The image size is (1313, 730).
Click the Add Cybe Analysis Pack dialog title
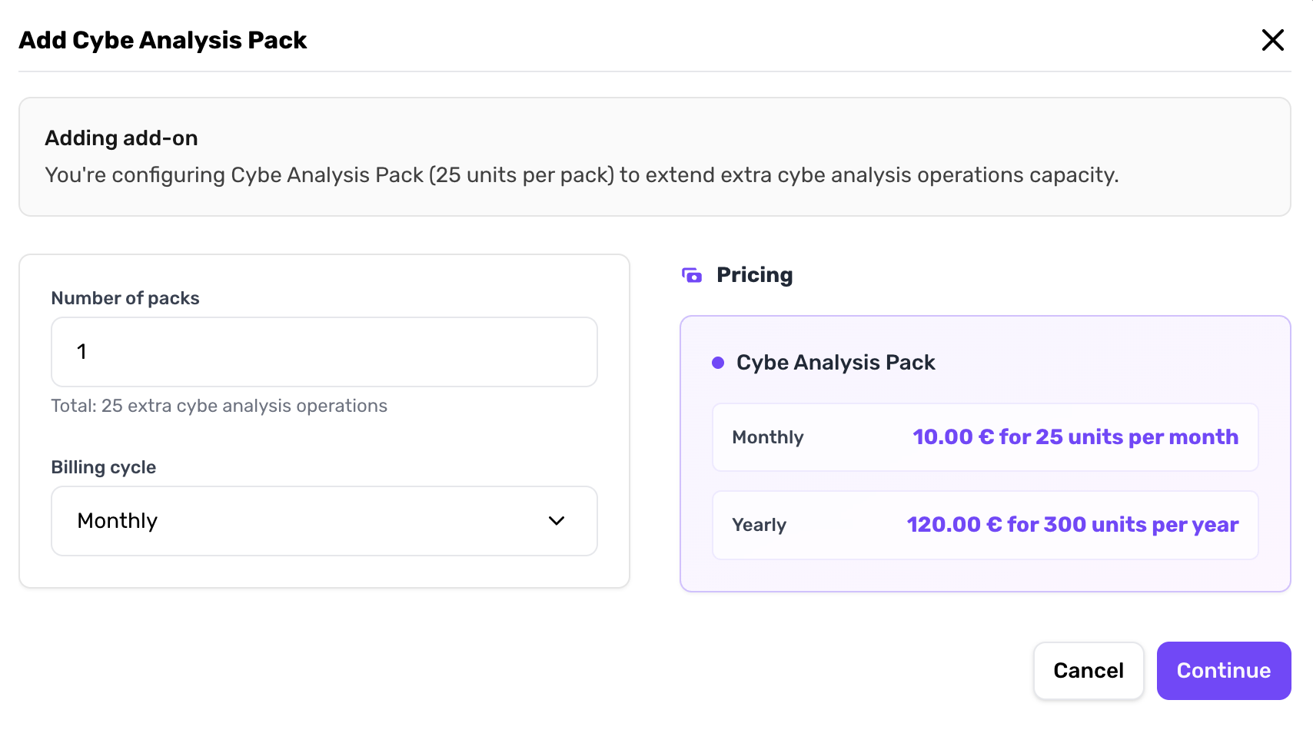click(163, 40)
